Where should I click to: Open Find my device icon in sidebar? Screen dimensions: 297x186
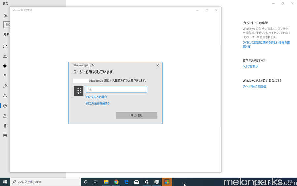[x=5, y=116]
